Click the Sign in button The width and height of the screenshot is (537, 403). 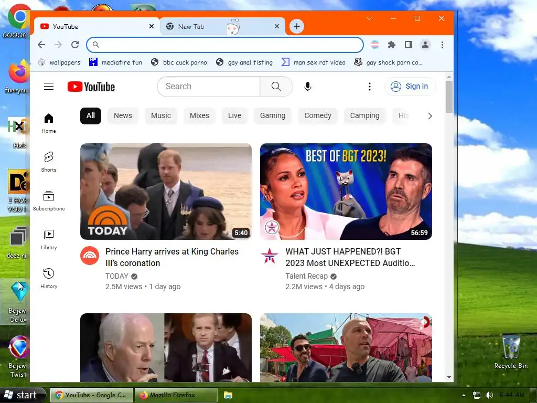(x=410, y=87)
